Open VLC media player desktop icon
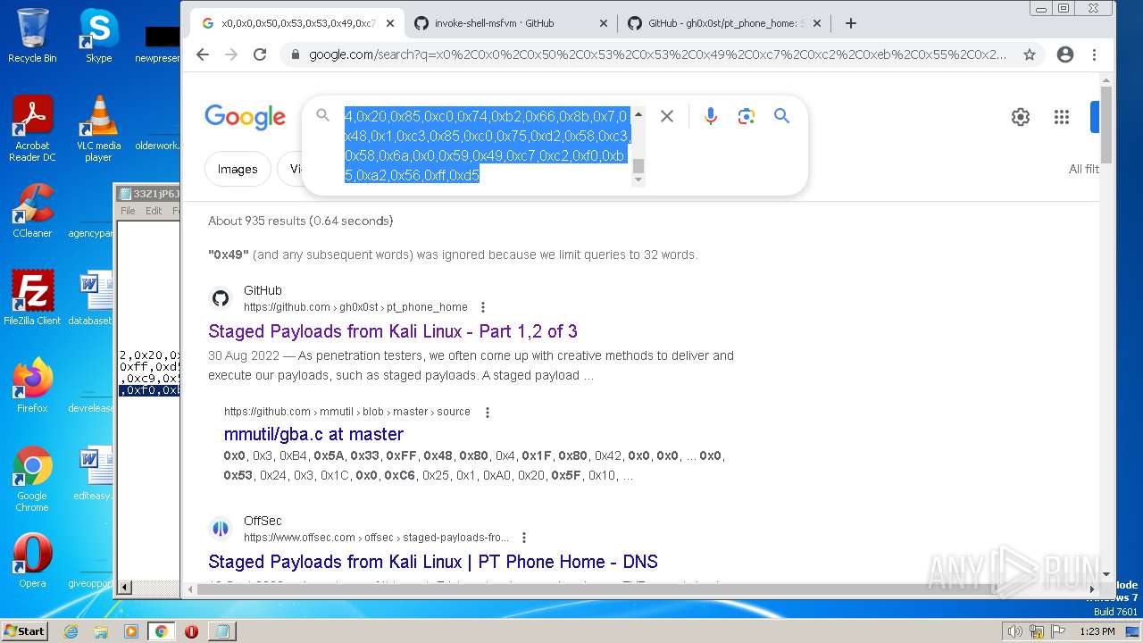Screen dimensions: 1143x643 [x=98, y=129]
